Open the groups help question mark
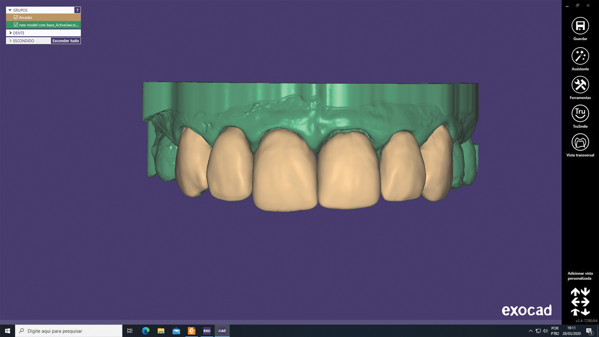 click(77, 10)
